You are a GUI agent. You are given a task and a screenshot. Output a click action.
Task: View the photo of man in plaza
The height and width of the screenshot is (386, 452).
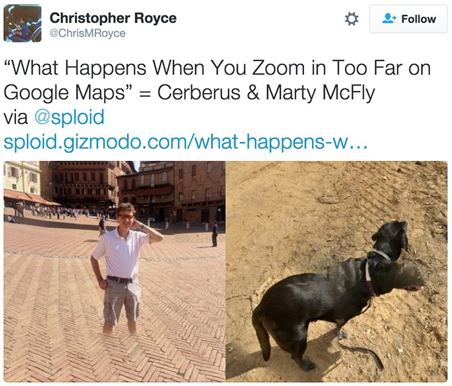114,271
